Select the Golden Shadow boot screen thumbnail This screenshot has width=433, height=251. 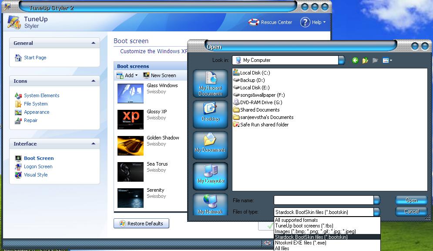(131, 146)
